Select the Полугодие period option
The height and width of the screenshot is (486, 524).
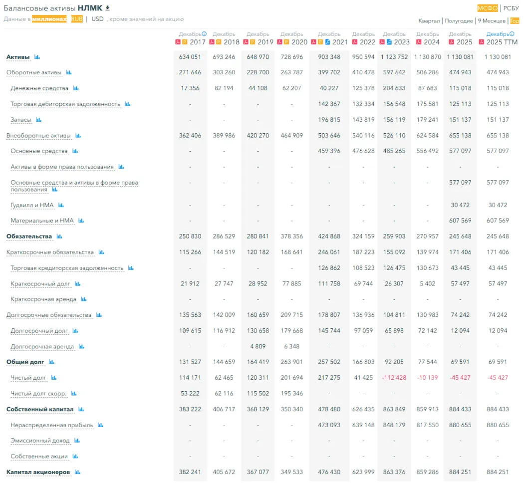tap(459, 21)
